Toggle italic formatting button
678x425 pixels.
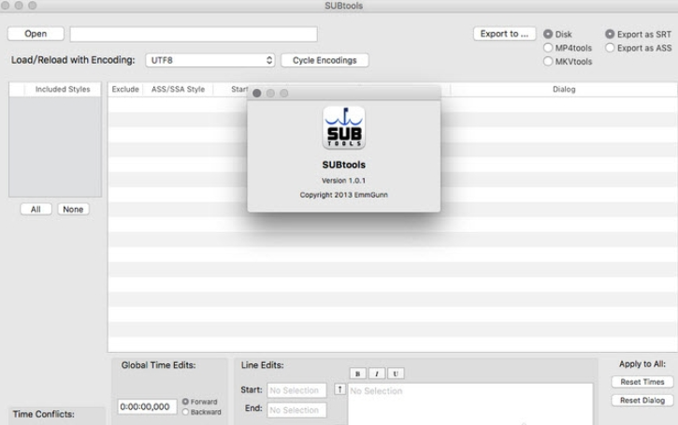coord(377,374)
